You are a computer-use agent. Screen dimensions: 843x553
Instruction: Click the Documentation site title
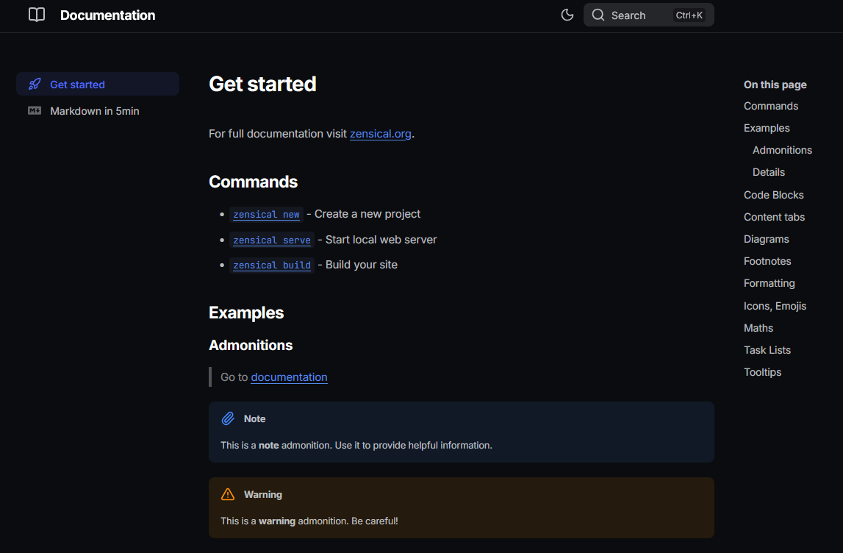[107, 15]
